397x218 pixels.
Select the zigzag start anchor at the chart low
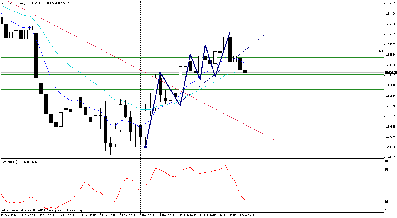point(146,147)
